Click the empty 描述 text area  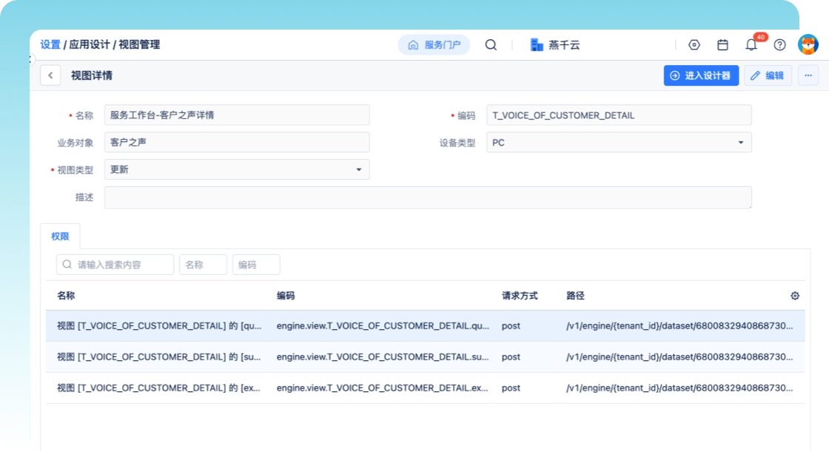[x=428, y=197]
